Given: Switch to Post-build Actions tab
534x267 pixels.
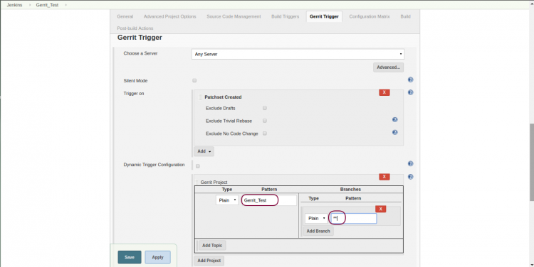Looking at the screenshot, I should point(135,28).
